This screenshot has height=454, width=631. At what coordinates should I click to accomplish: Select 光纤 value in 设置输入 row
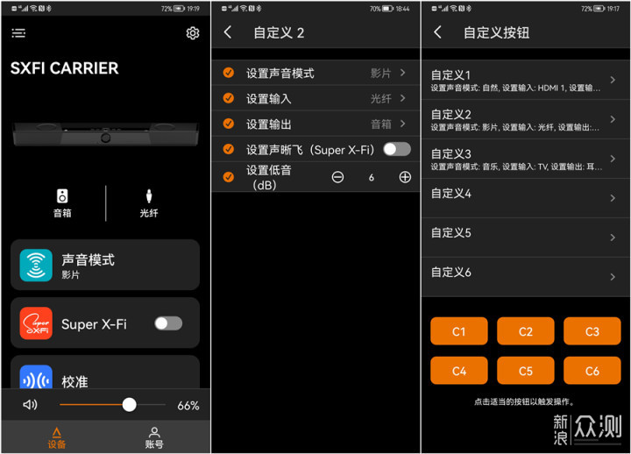coord(380,99)
